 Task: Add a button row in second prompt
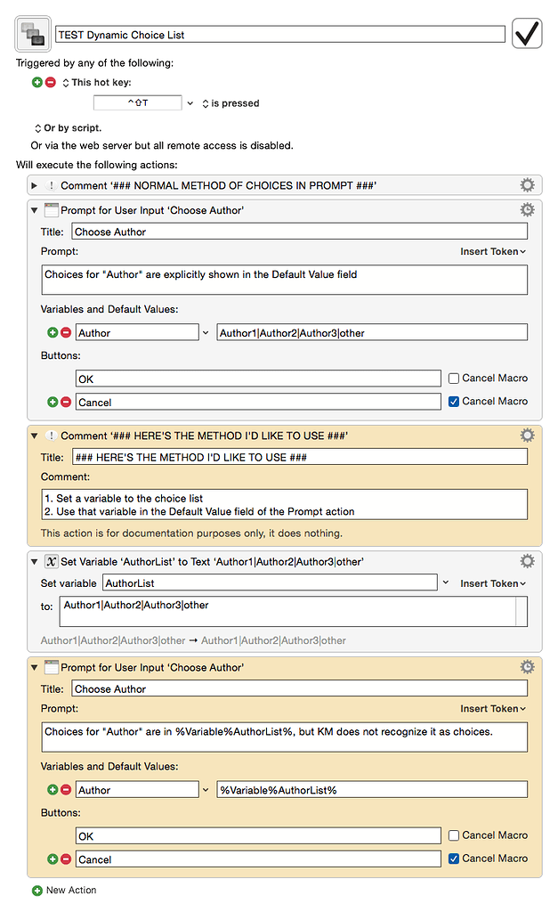click(x=53, y=859)
